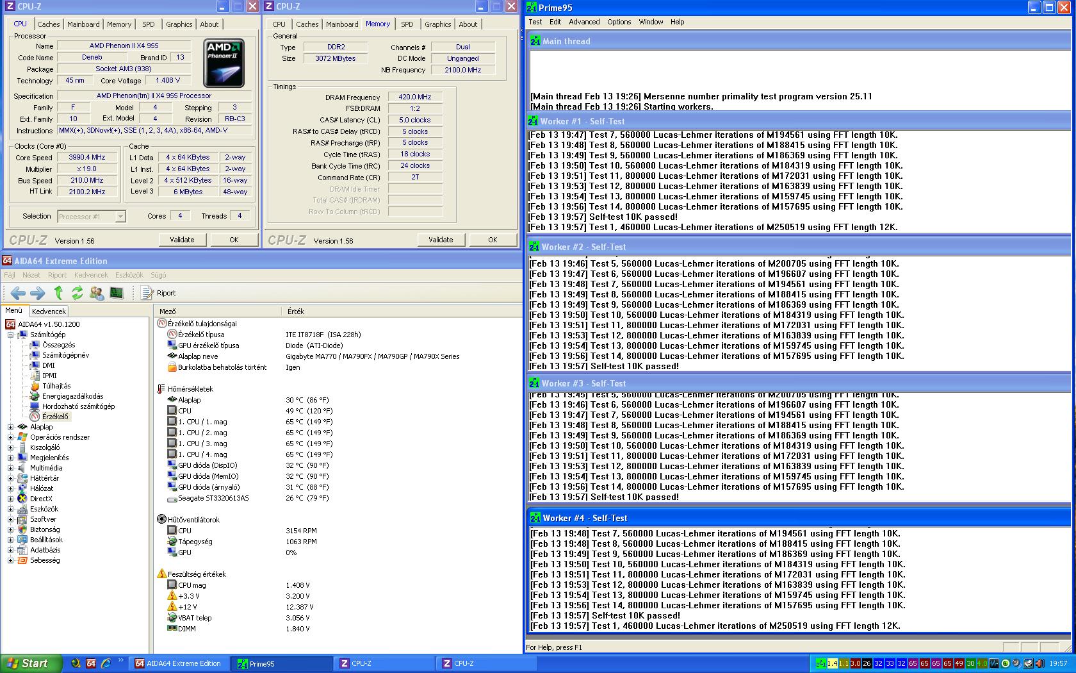This screenshot has width=1076, height=673.
Task: Open the Options menu in Prime95
Action: coord(619,22)
